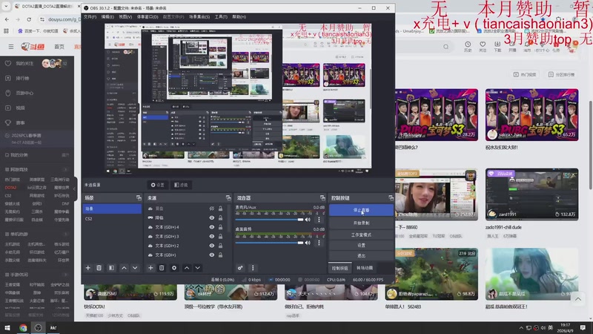Open scene filters in the scenes toolbar
Screen dimensions: 593x334
(112, 268)
